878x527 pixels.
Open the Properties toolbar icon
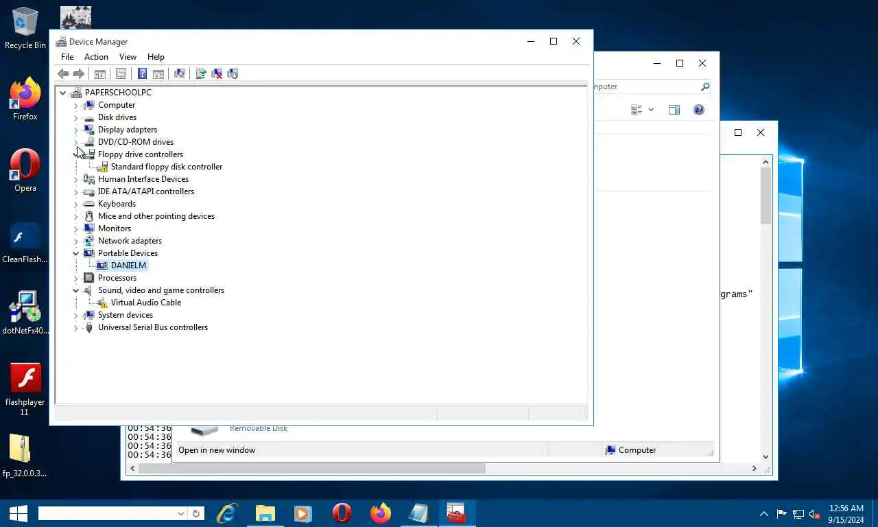(x=121, y=74)
